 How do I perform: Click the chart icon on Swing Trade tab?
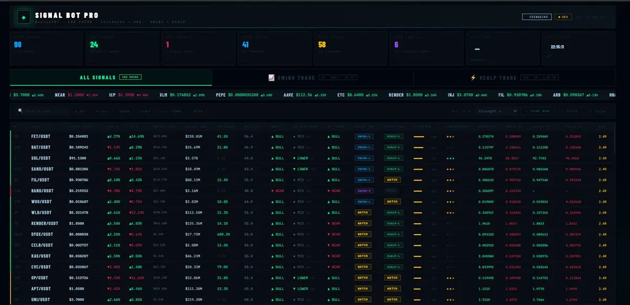coord(271,78)
